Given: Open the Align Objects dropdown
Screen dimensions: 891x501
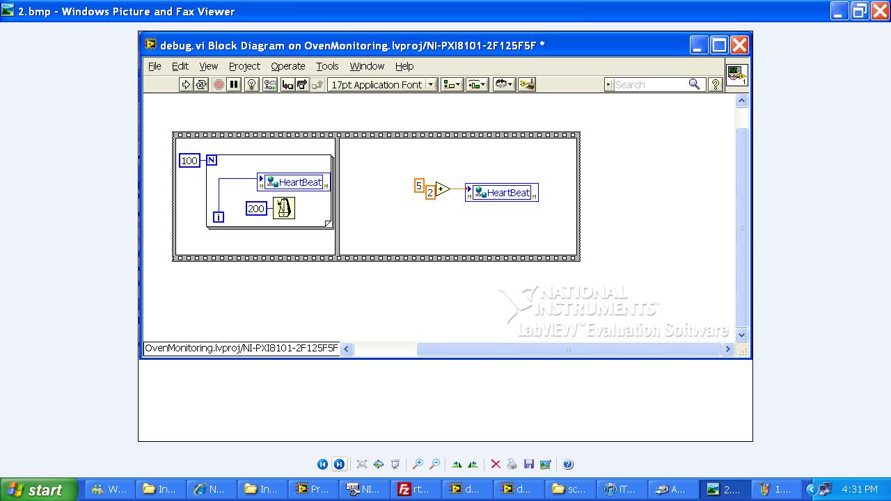Looking at the screenshot, I should click(452, 84).
